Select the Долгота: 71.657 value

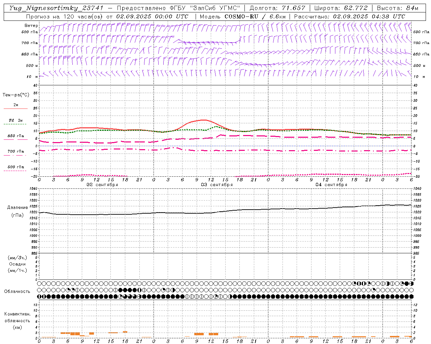click(x=277, y=8)
